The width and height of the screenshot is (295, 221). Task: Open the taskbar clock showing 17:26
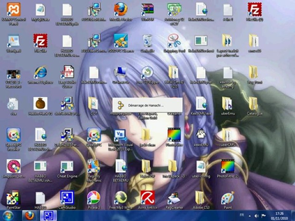pos(279,216)
